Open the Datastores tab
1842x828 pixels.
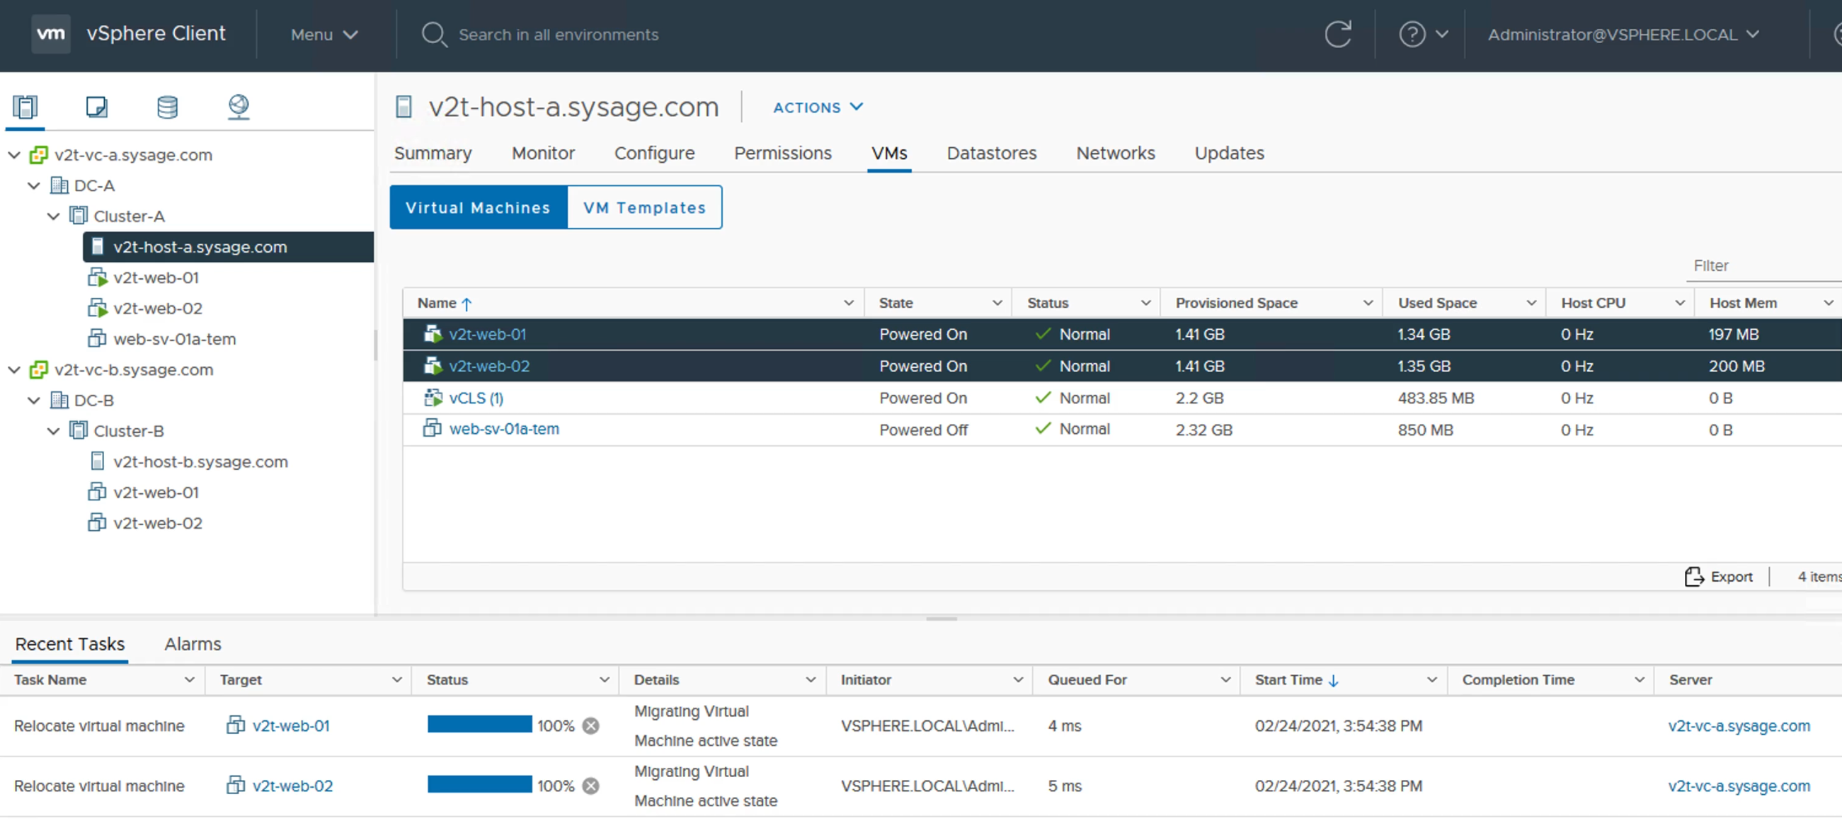click(x=991, y=153)
